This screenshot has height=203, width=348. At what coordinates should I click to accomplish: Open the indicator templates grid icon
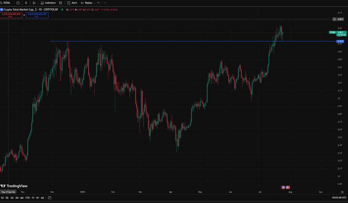coord(60,3)
